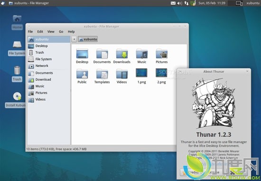The image size is (261, 181).
Task: Click the display indicator in panel
Action: [239, 3]
